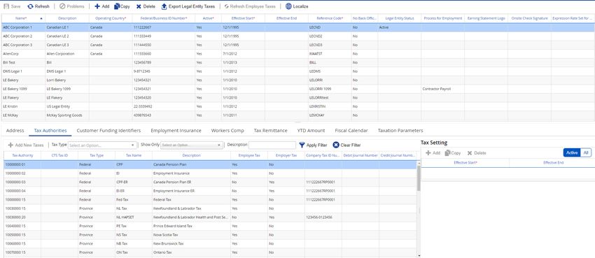Switch to Employment Insurance tab
This screenshot has height=258, width=595.
(176, 130)
